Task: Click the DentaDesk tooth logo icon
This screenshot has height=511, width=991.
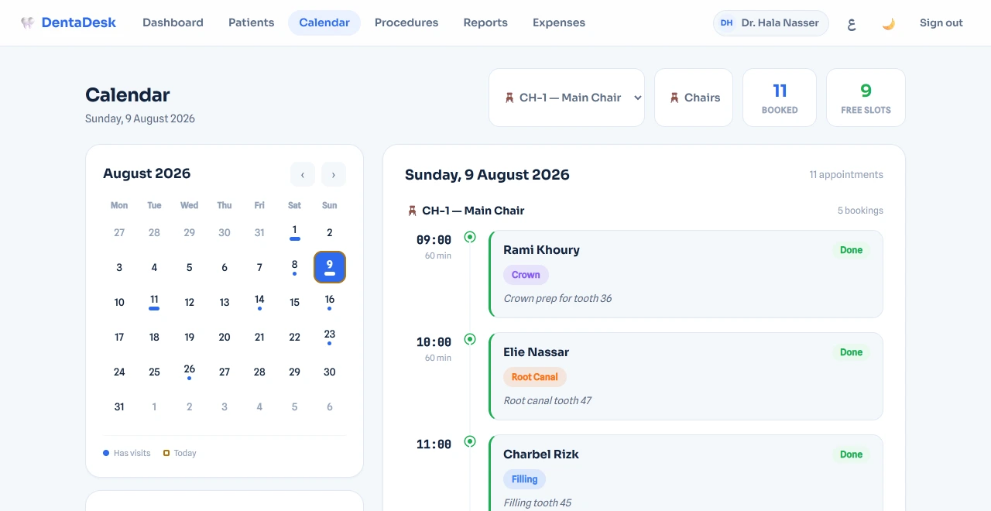Action: click(x=28, y=22)
